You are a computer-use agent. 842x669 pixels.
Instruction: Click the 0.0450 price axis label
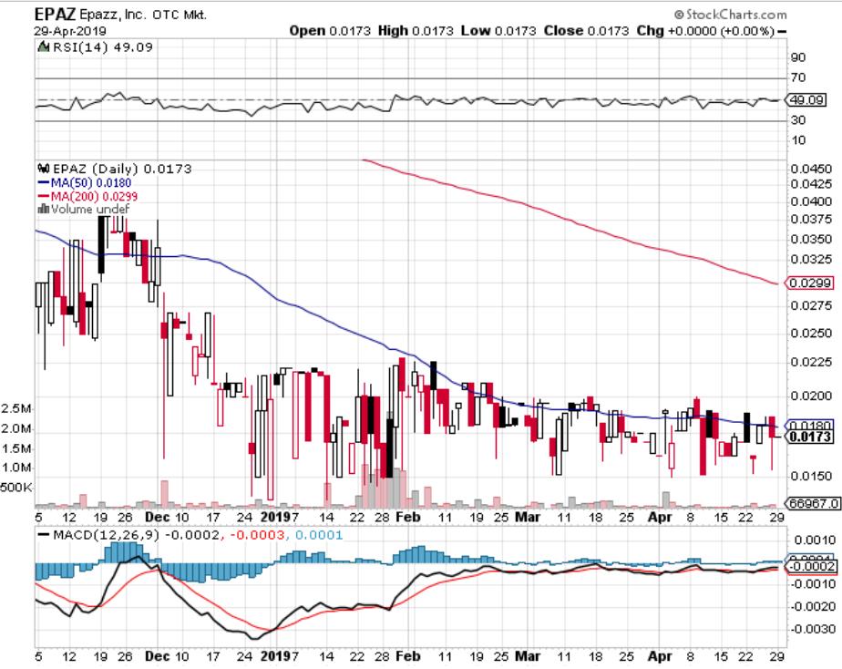pos(811,170)
